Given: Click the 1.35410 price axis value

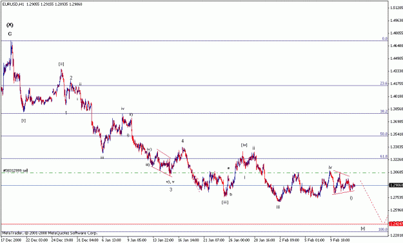Looking at the screenshot, I should [397, 134].
